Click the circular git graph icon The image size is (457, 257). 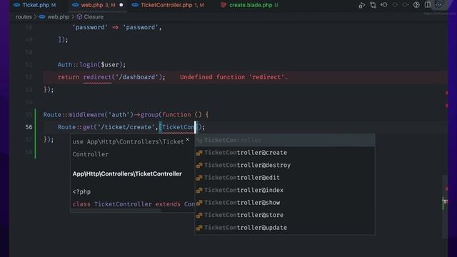pos(416,5)
